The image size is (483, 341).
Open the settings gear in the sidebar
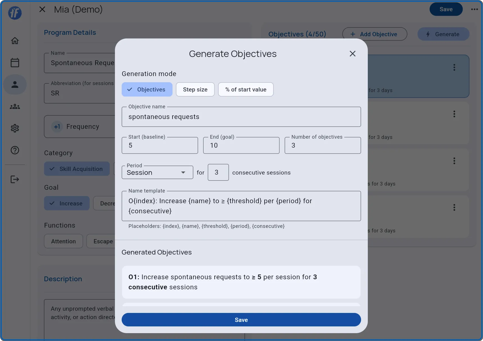coord(15,128)
